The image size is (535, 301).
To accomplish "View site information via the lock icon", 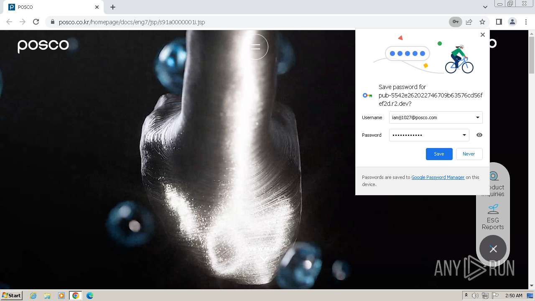I will click(52, 22).
